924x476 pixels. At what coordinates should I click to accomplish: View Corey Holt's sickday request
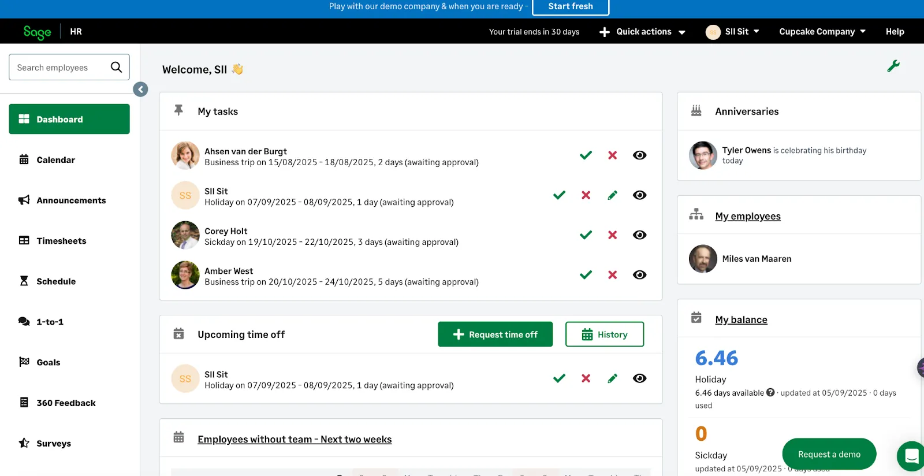[x=639, y=235]
